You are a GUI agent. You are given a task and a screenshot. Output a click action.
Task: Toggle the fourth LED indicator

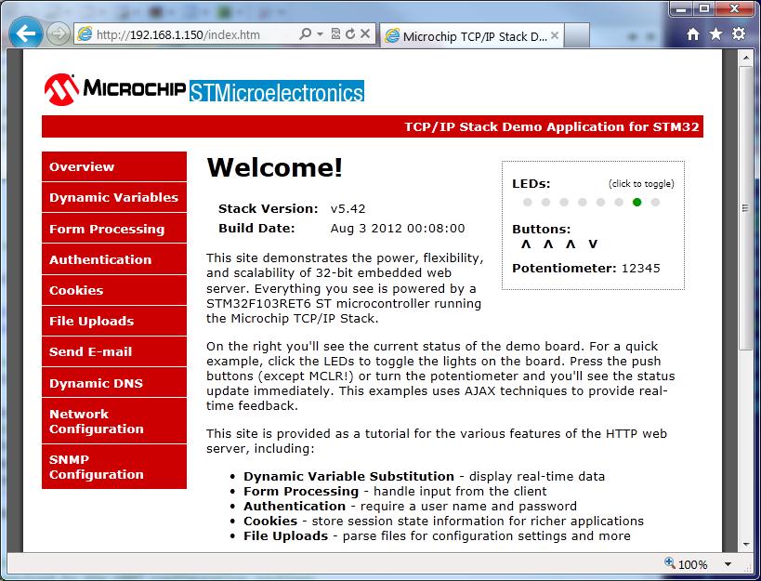[583, 202]
